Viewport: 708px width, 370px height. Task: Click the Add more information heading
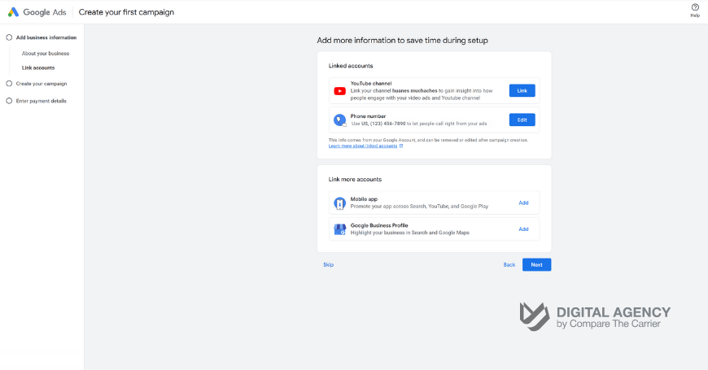(402, 41)
